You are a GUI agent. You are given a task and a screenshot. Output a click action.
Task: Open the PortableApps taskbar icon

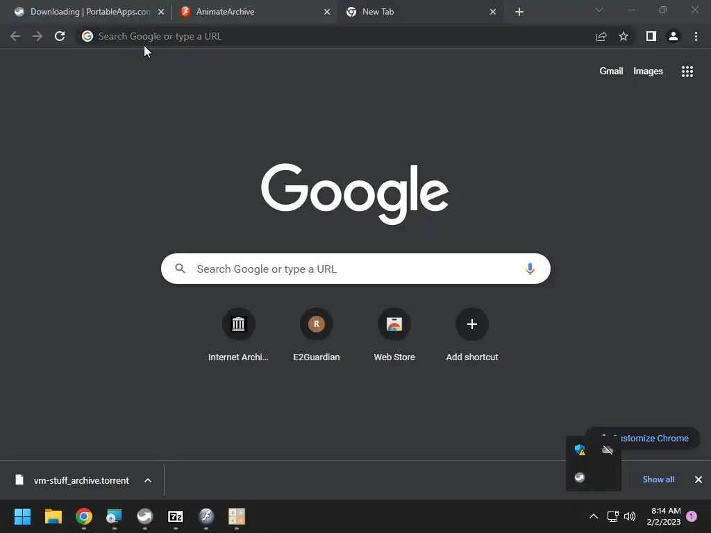(x=144, y=516)
